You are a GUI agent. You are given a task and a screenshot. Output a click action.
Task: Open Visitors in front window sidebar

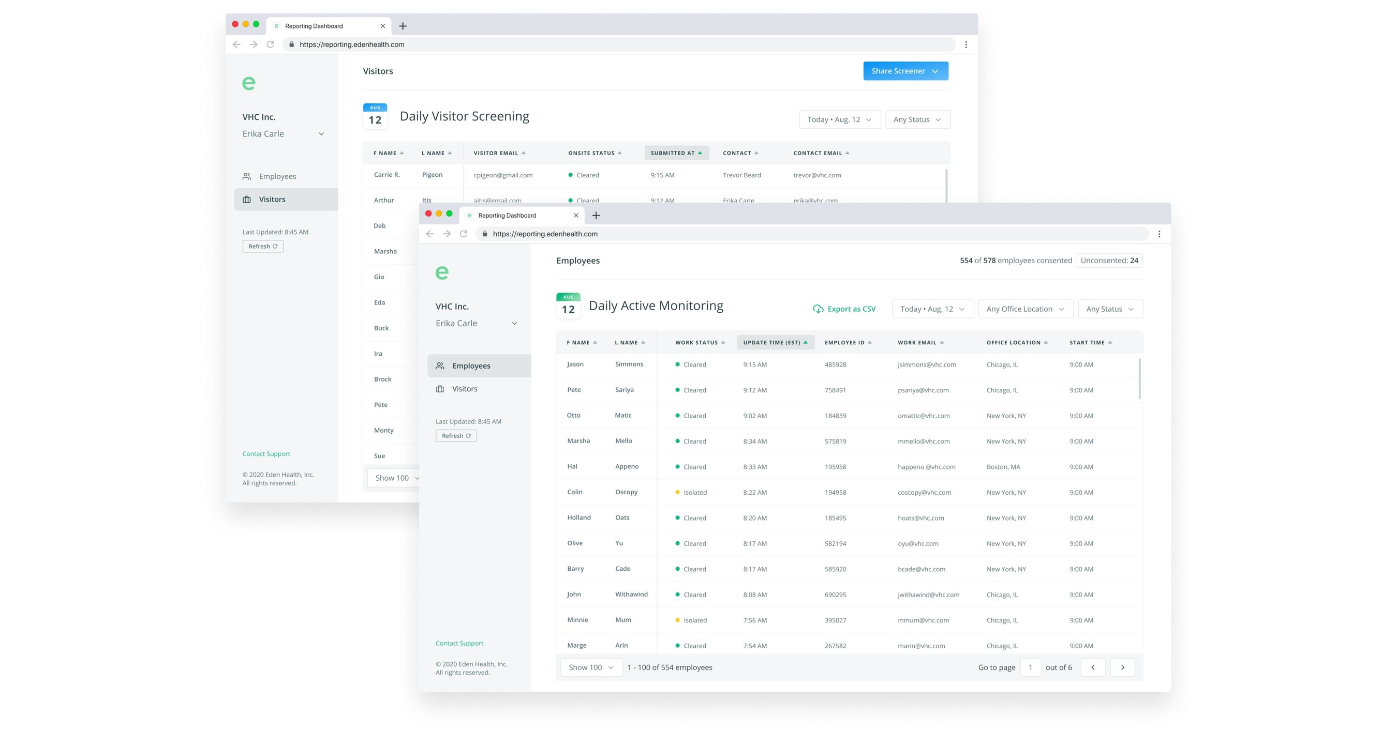point(464,389)
